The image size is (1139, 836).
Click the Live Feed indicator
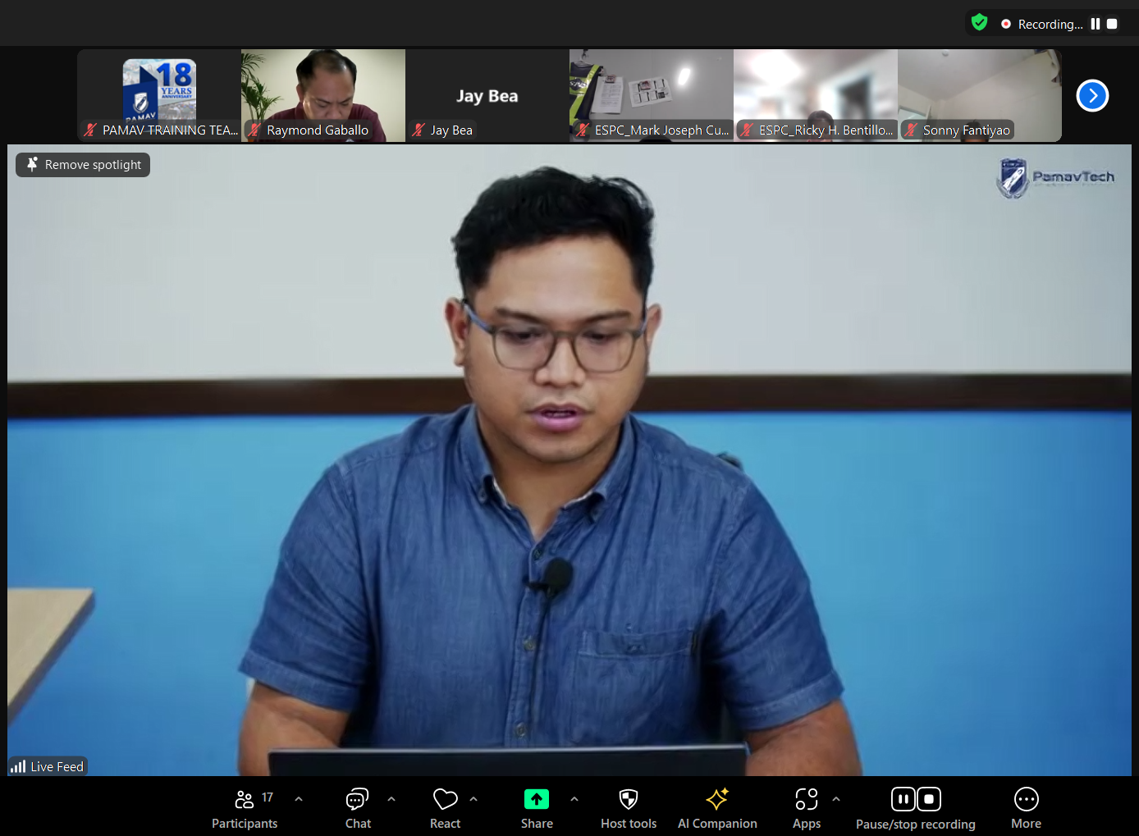pos(47,765)
